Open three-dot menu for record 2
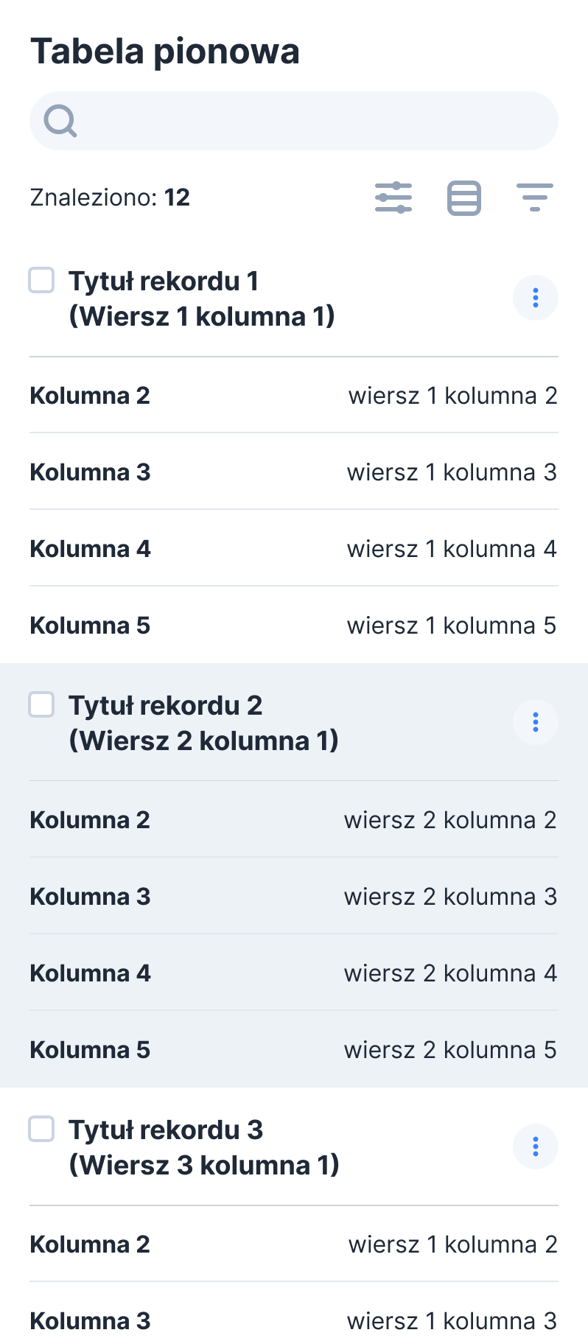This screenshot has height=1341, width=588. tap(535, 722)
